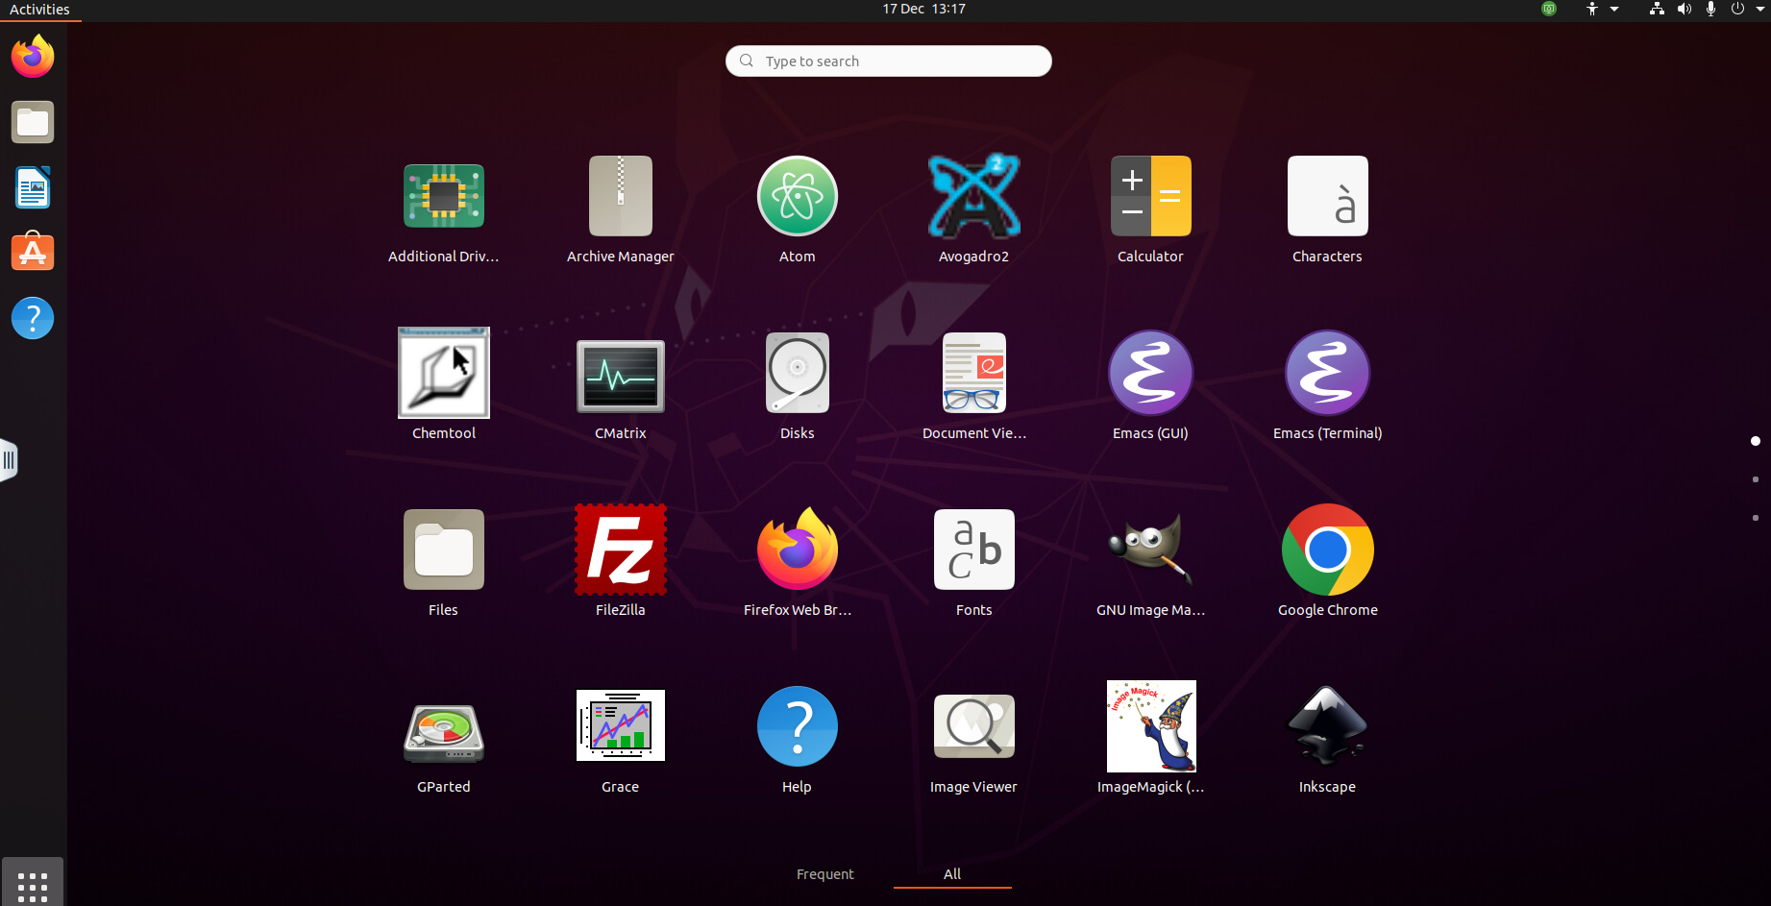Launch the CMatrix app
Image resolution: width=1771 pixels, height=906 pixels.
click(x=620, y=374)
